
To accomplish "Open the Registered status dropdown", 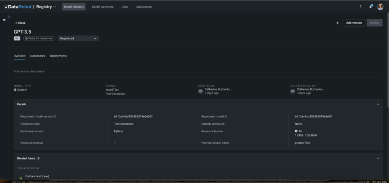I will tap(78, 38).
